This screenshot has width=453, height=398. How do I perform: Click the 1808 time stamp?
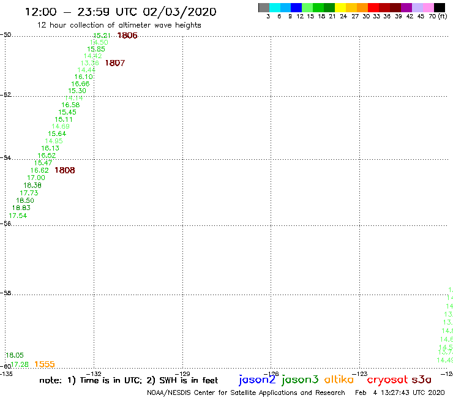65,170
